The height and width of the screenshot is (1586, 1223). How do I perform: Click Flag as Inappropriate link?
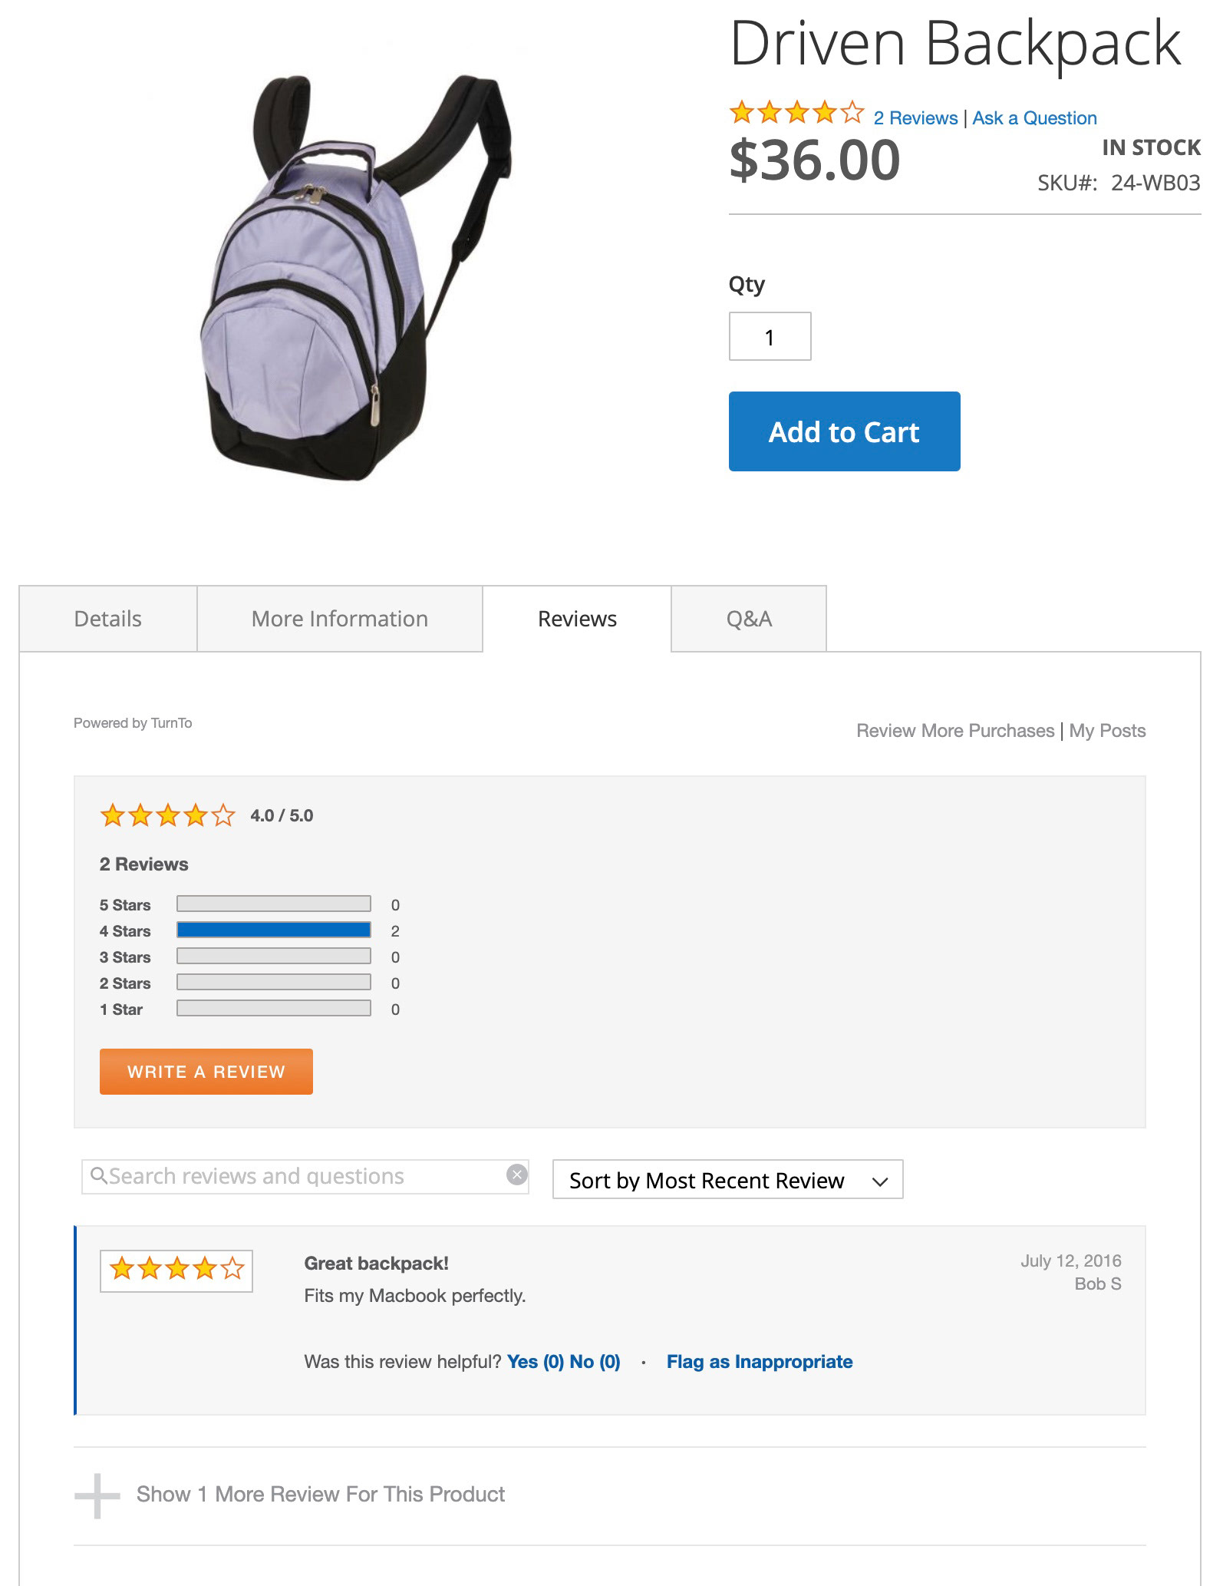[760, 1361]
